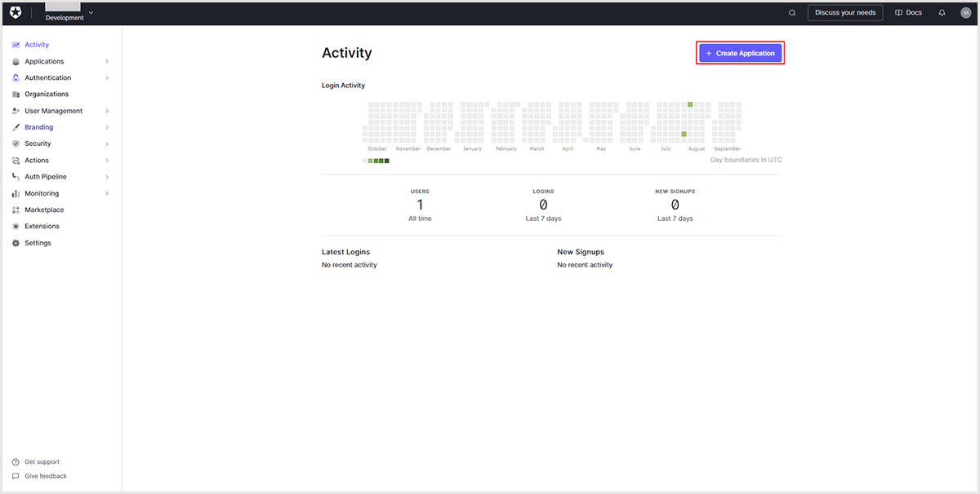
Task: Expand the Applications submenu chevron
Action: 107,62
